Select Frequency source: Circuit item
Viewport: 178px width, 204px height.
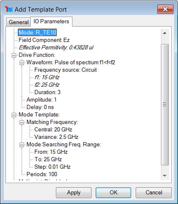click(65, 70)
